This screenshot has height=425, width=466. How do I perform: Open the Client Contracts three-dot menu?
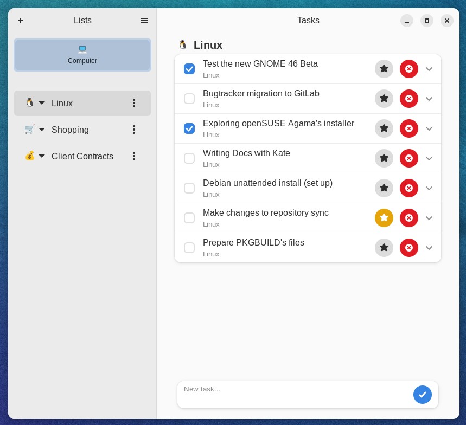(x=134, y=156)
